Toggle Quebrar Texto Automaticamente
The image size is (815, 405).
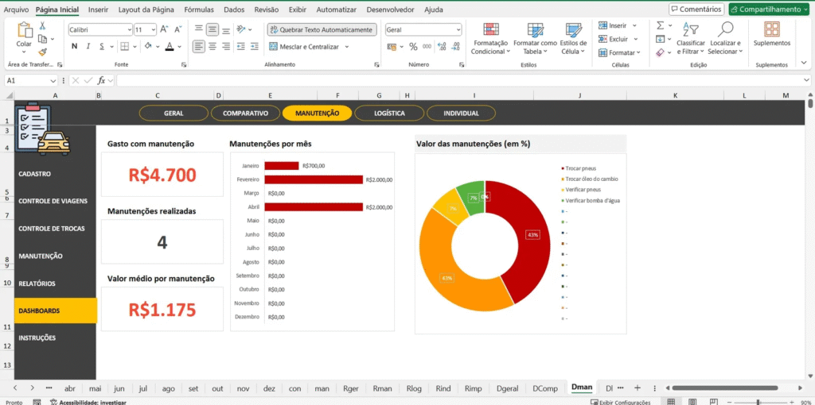[x=320, y=29]
